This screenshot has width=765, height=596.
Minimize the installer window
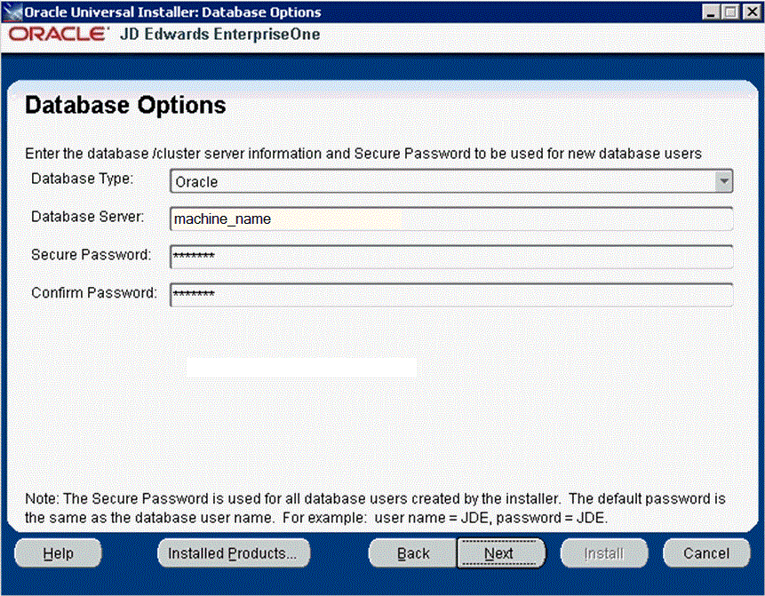tap(712, 12)
